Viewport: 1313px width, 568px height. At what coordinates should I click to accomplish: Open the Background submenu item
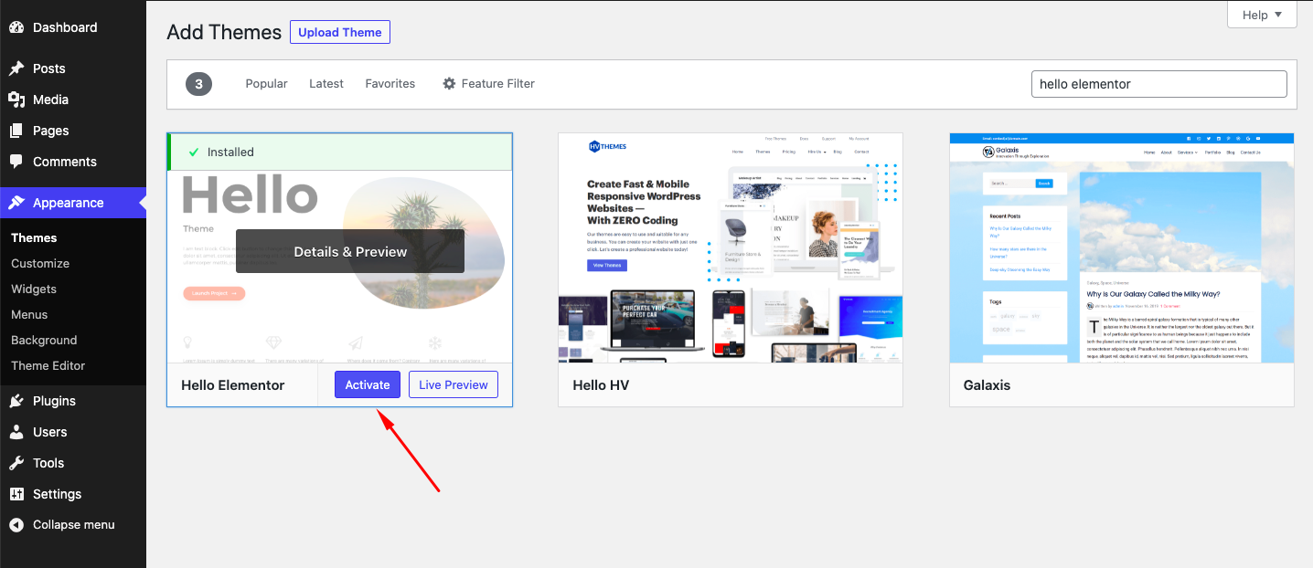point(44,340)
